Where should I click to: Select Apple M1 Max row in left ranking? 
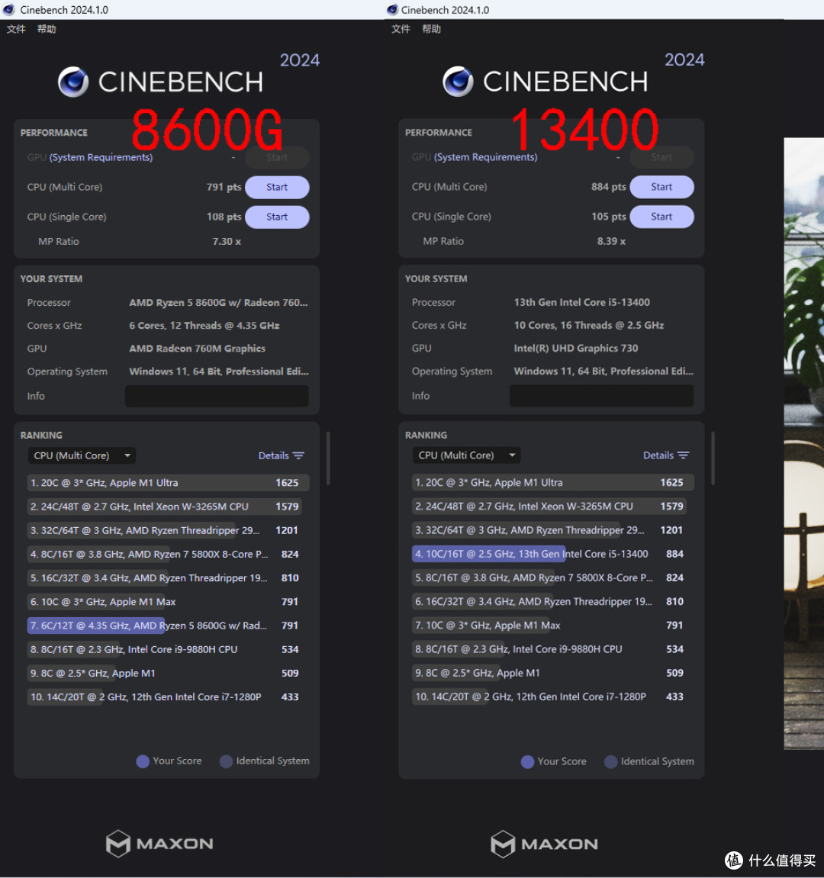[168, 601]
